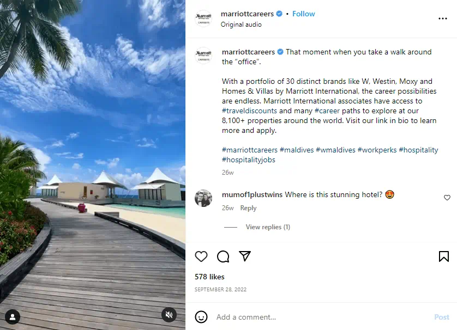This screenshot has width=457, height=330.
Task: Click the Marriott Careers header avatar
Action: point(203,19)
